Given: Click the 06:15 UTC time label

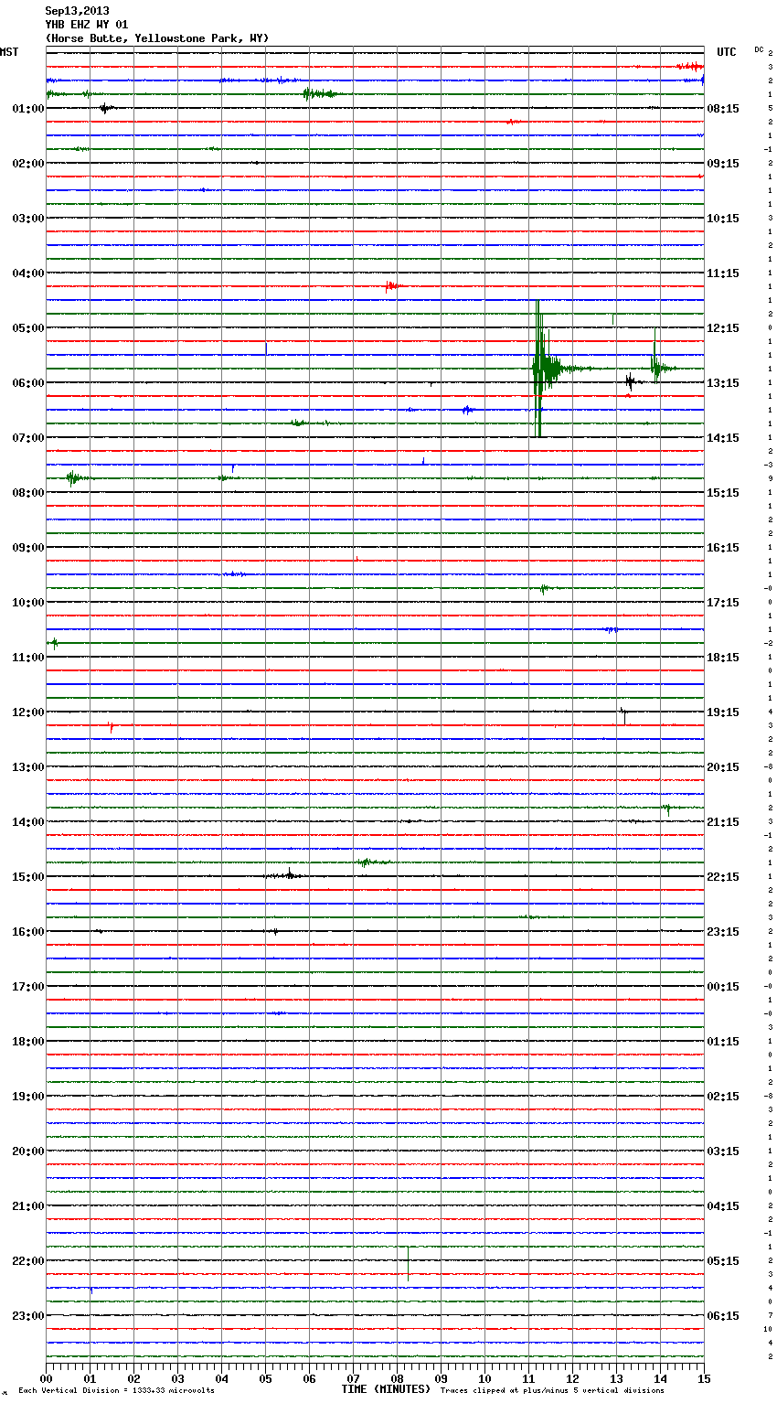Looking at the screenshot, I should tap(723, 1316).
